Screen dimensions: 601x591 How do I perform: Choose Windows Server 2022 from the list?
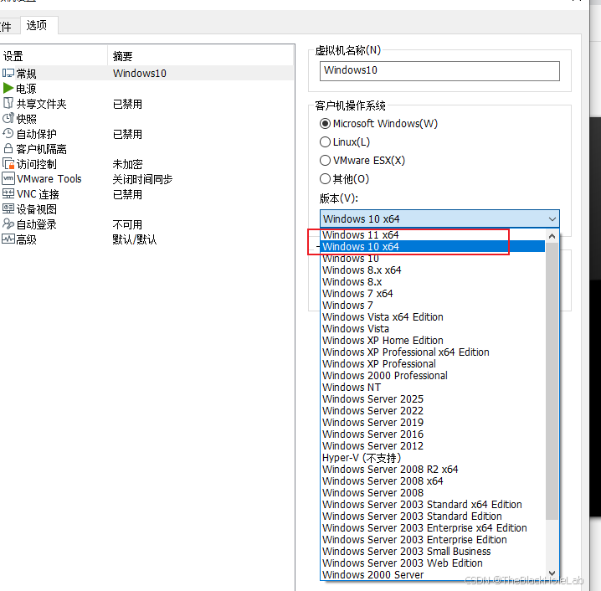(433, 411)
